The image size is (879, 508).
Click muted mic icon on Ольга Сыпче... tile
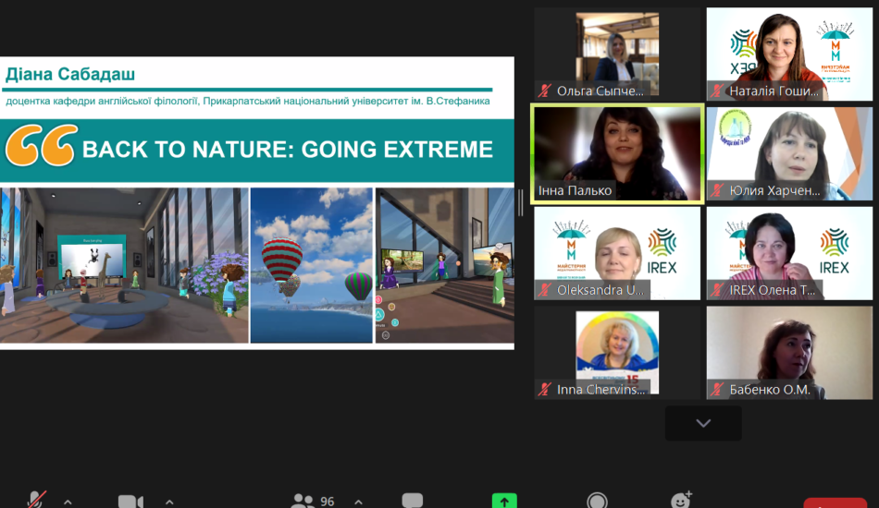[x=544, y=91]
